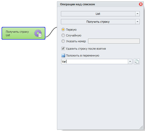145x131 pixels.
Task: Expand the Получить строку action dropdown arrow
Action: pos(137,22)
